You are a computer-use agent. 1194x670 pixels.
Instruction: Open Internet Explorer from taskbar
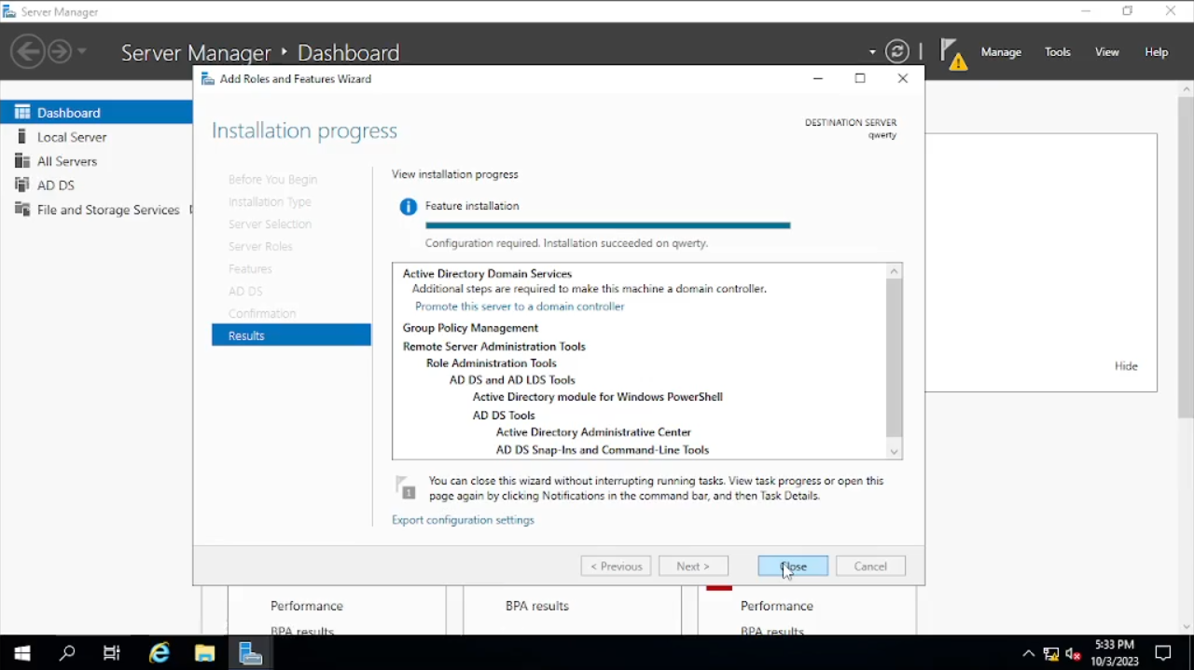coord(160,653)
